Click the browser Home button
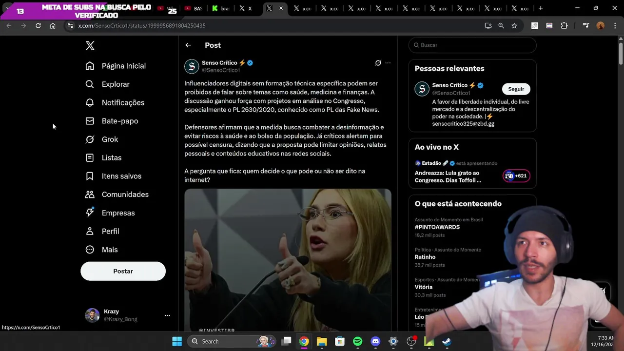The height and width of the screenshot is (351, 624). click(x=53, y=25)
